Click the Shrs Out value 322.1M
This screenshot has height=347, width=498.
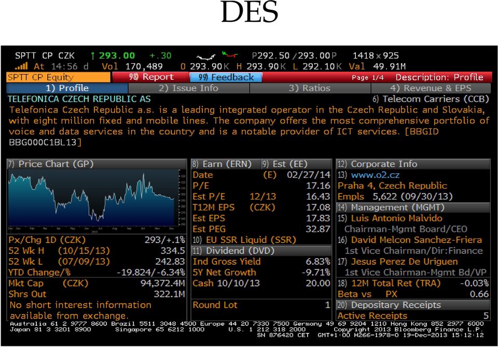tap(169, 294)
